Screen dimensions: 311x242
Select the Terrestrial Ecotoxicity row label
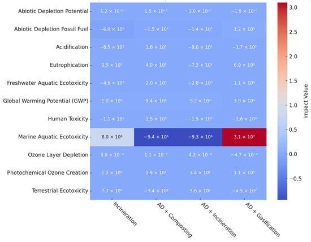click(x=60, y=191)
